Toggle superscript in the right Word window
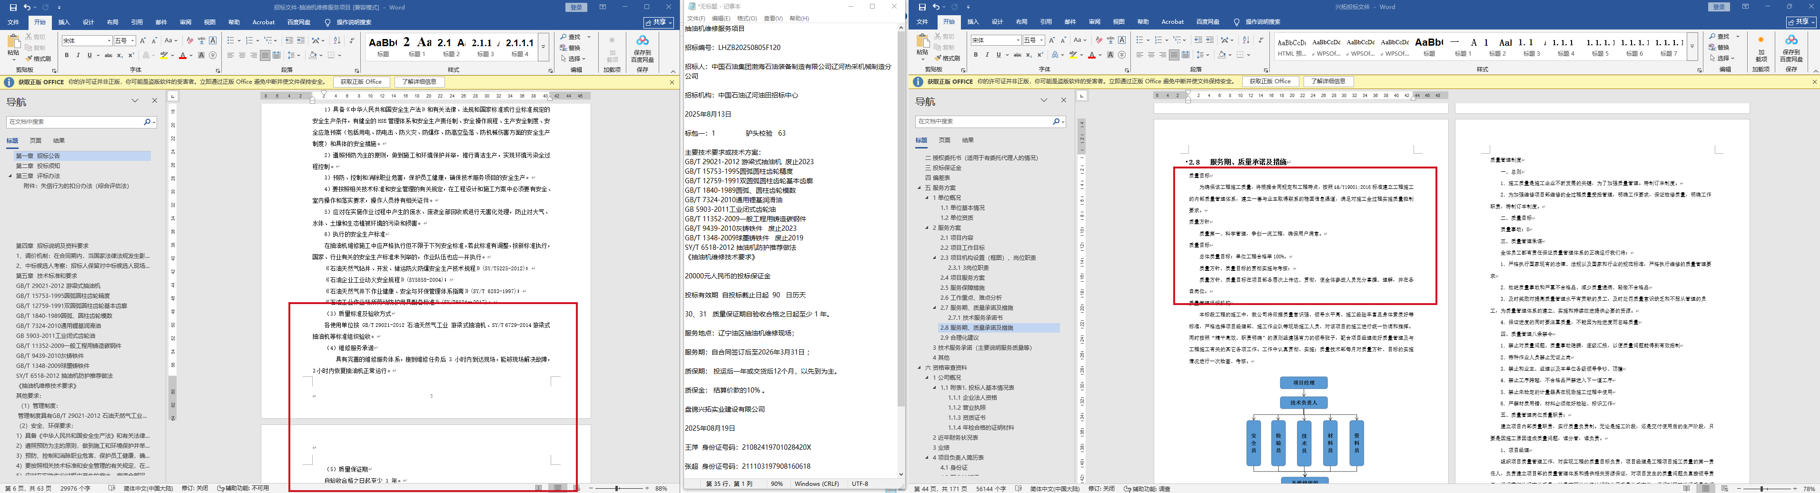Image resolution: width=1820 pixels, height=493 pixels. point(1041,55)
